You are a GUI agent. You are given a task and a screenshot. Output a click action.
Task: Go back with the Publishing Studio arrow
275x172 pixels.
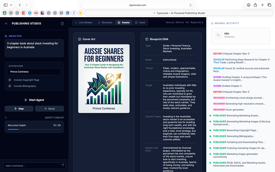6,24
